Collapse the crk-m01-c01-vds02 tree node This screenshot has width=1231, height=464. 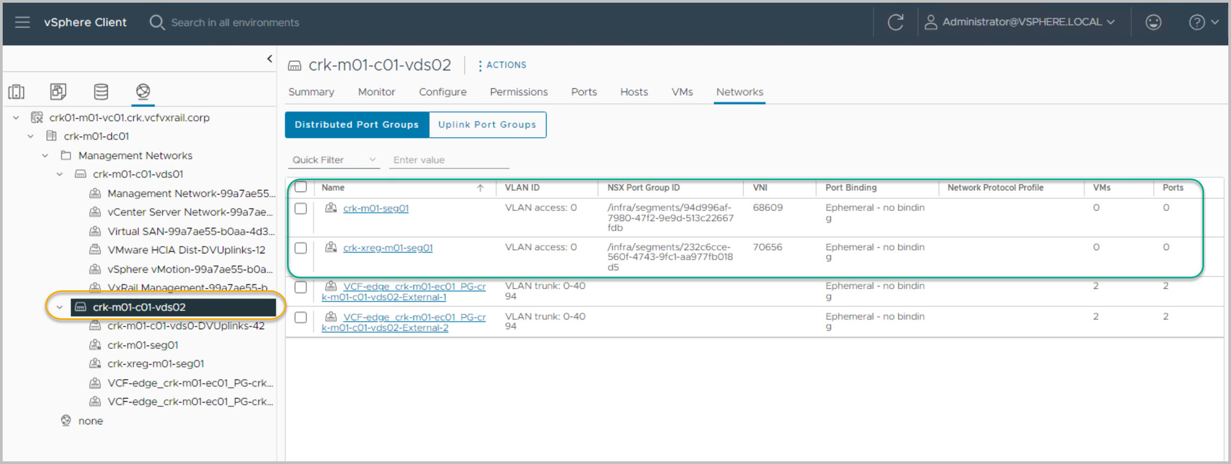click(59, 307)
